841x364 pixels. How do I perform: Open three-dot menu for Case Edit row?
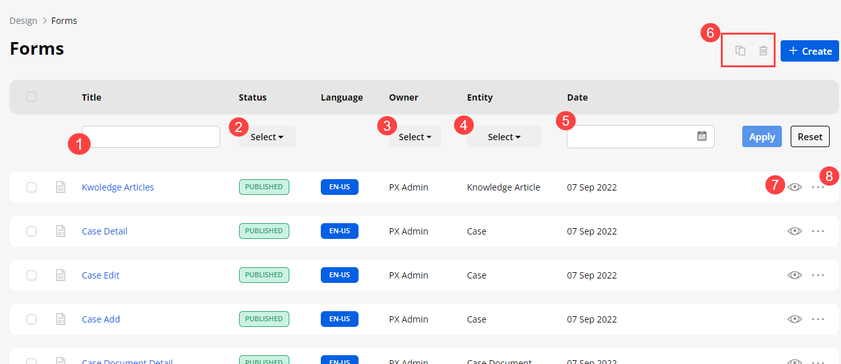point(818,275)
